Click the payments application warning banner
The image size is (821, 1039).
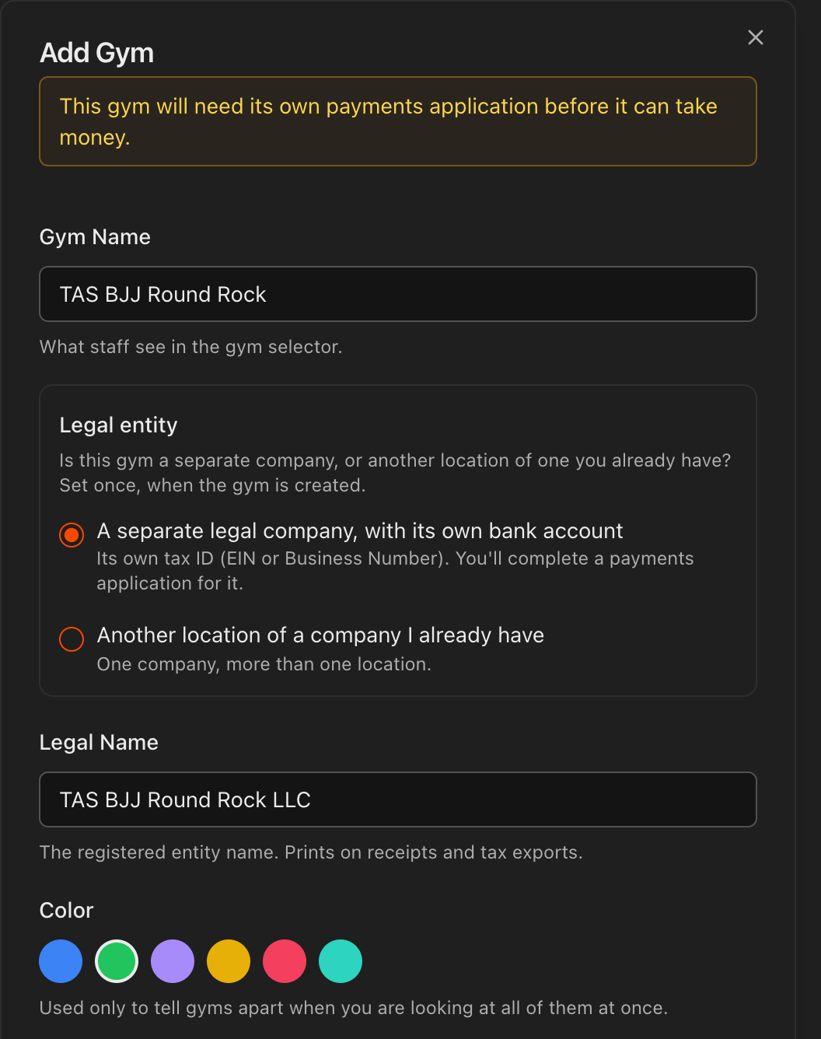click(398, 121)
